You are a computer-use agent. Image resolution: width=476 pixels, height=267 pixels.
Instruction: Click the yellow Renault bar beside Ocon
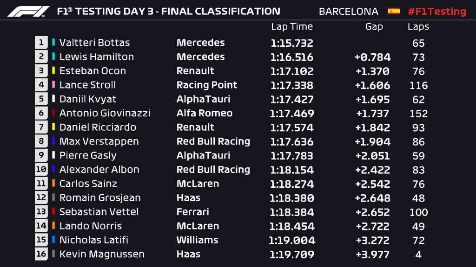point(53,70)
